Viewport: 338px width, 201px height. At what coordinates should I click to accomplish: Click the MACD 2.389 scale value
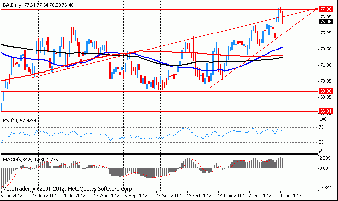[x=325, y=158]
